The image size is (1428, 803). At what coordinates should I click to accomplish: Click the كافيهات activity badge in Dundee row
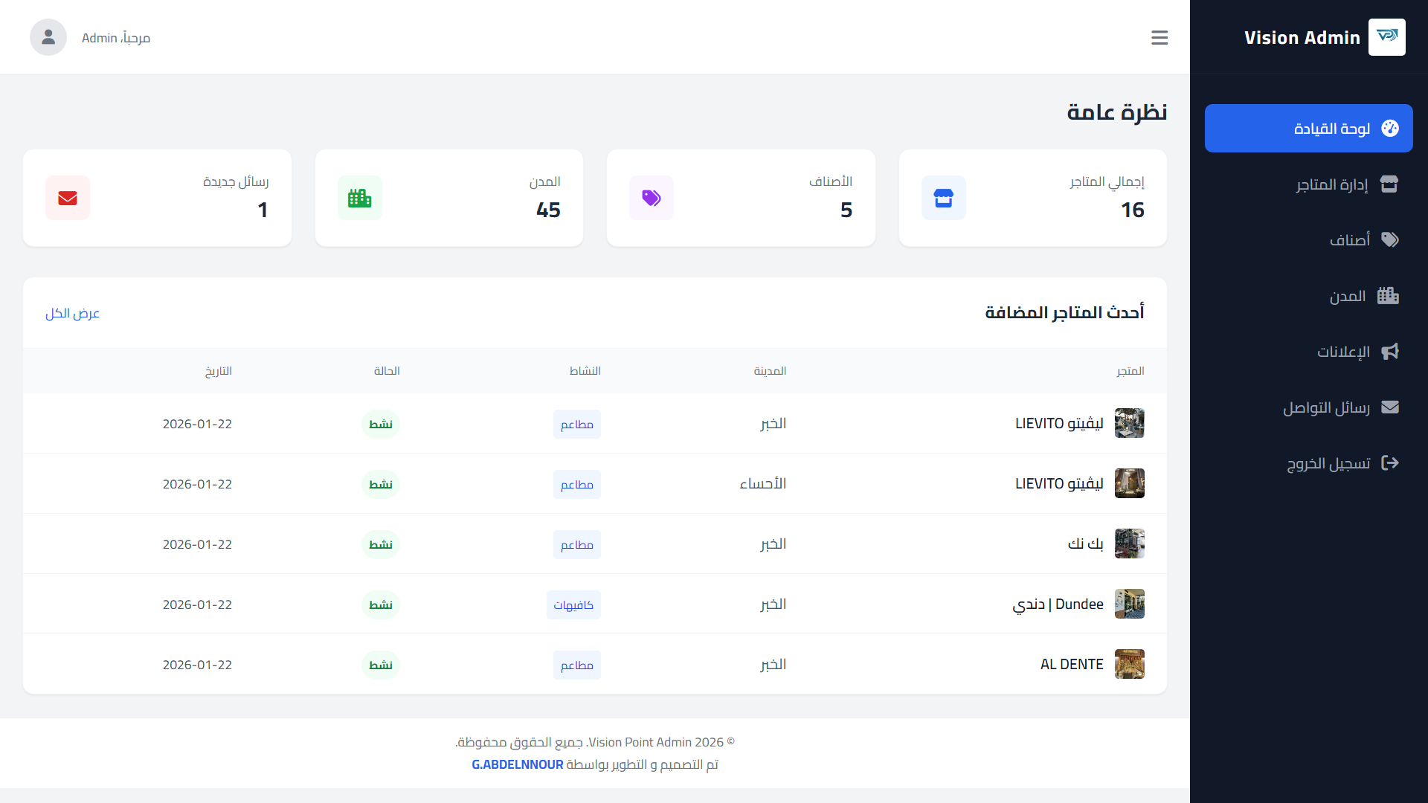[x=573, y=604]
